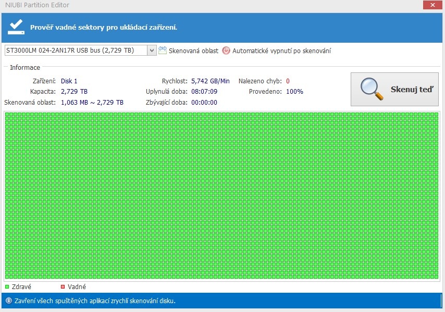Click the disk checkmark icon in the header
Image resolution: width=445 pixels, height=312 pixels.
[16, 27]
